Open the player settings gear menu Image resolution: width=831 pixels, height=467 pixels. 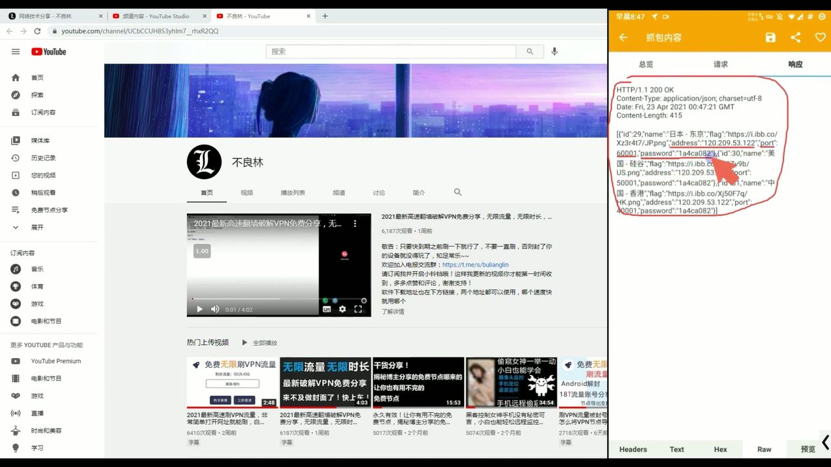tap(342, 309)
